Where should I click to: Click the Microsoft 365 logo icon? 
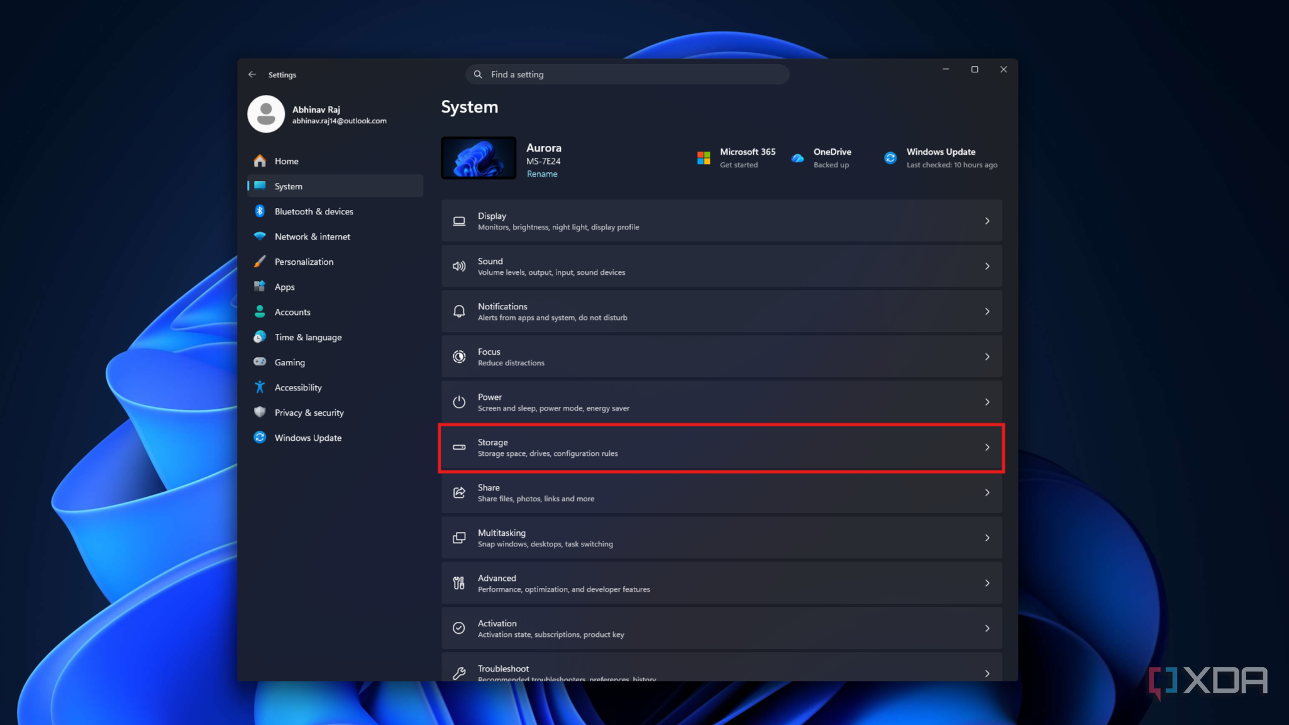click(704, 158)
